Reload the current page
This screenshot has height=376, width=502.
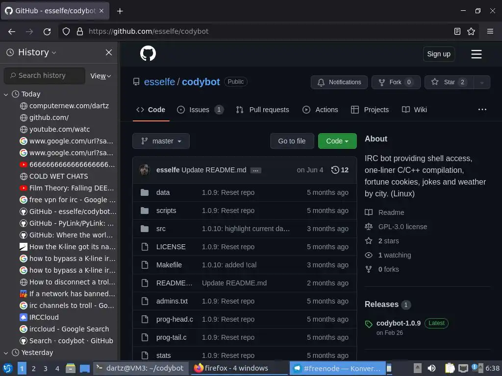(x=47, y=31)
